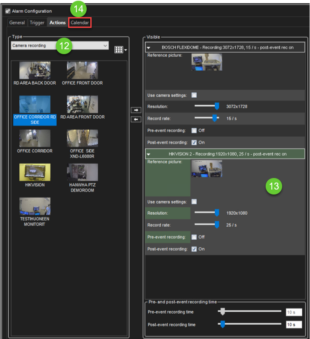Screen dimensions: 310x339
Task: Collapse the HIKVISION 2 recording section
Action: [x=149, y=154]
